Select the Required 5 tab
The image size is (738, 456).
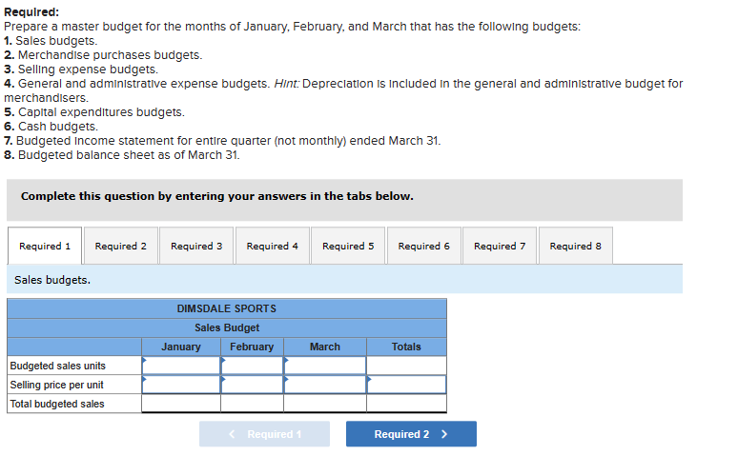(348, 246)
